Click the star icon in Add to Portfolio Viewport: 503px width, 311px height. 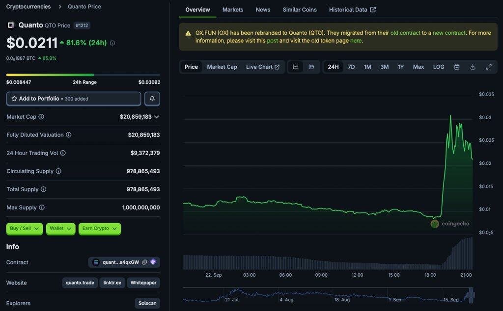(x=14, y=99)
